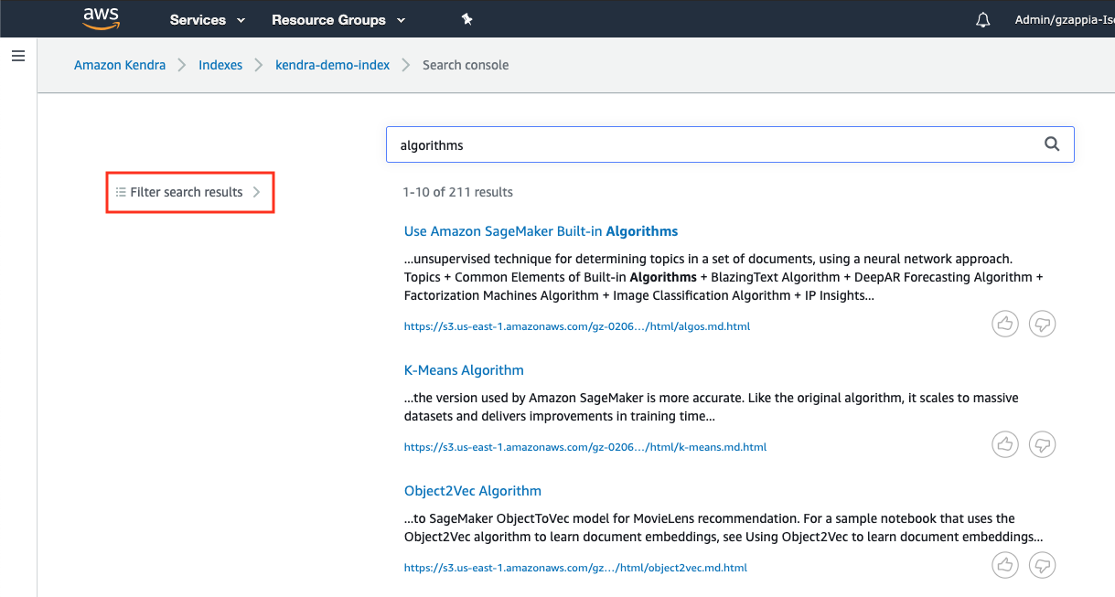Click the pin shortcut icon in header
Screen dimensions: 1115x597
(466, 19)
